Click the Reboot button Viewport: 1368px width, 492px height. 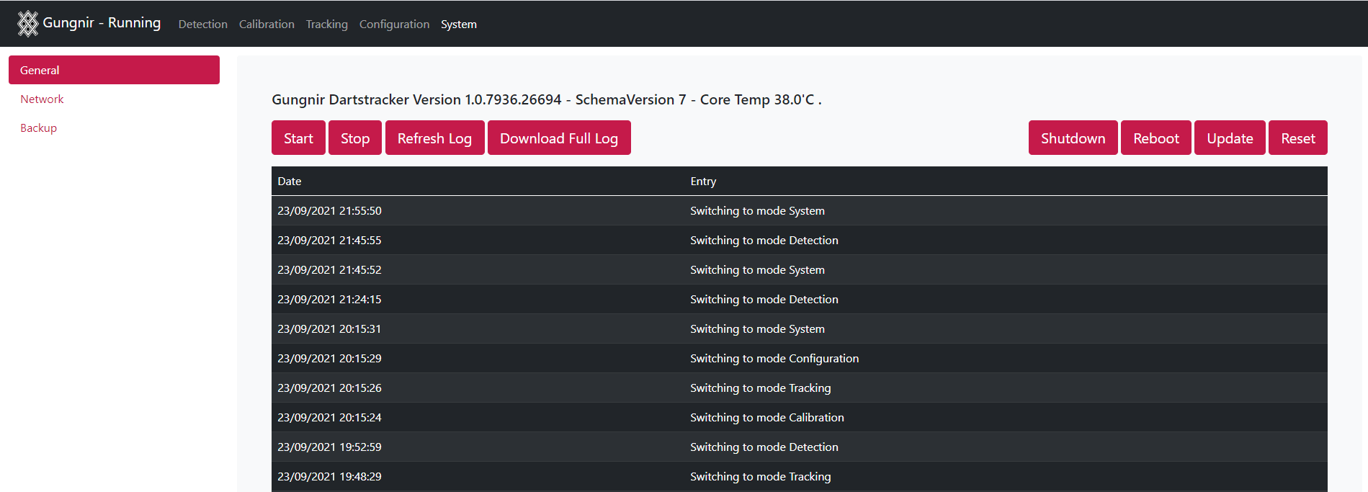(x=1155, y=138)
